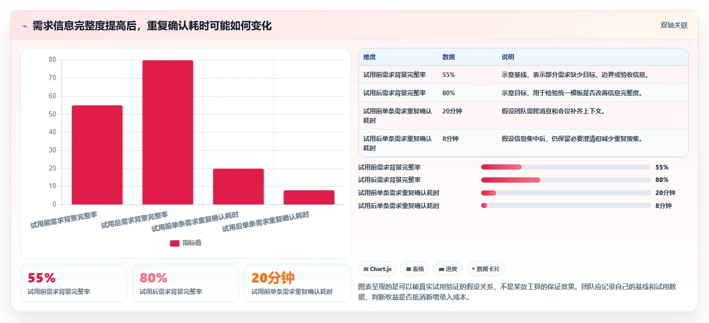Toggle the 指标值 legend swatch
Screen dimensions: 709x323
[175, 243]
